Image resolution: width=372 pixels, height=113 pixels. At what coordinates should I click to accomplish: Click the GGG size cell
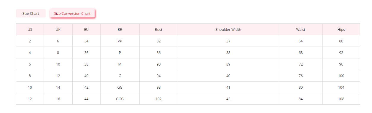[x=120, y=99]
